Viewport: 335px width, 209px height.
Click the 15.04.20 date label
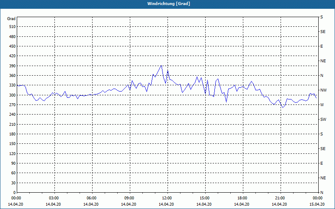[x=317, y=204]
